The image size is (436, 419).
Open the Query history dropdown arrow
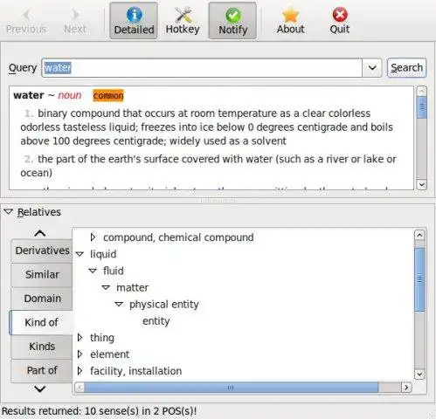point(372,68)
